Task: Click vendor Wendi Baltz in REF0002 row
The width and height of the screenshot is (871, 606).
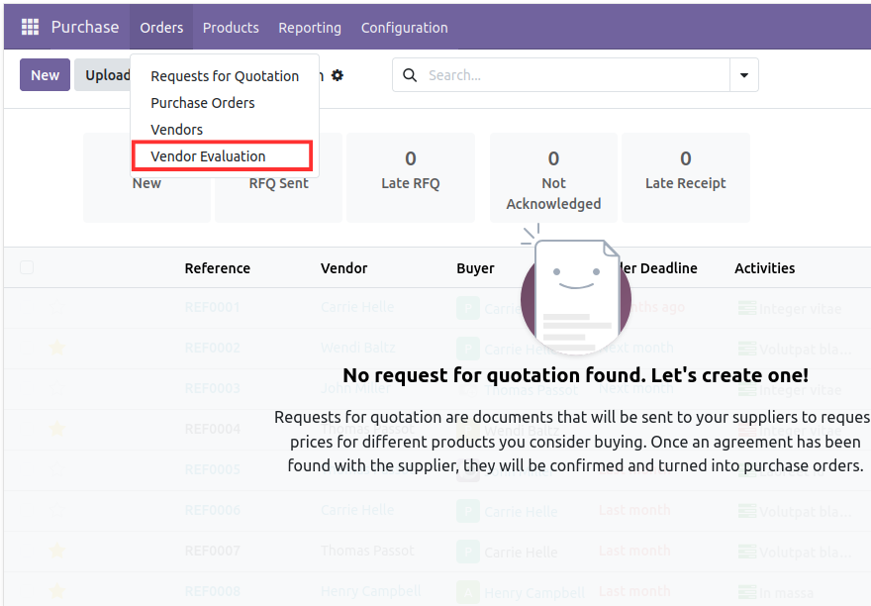Action: [357, 348]
